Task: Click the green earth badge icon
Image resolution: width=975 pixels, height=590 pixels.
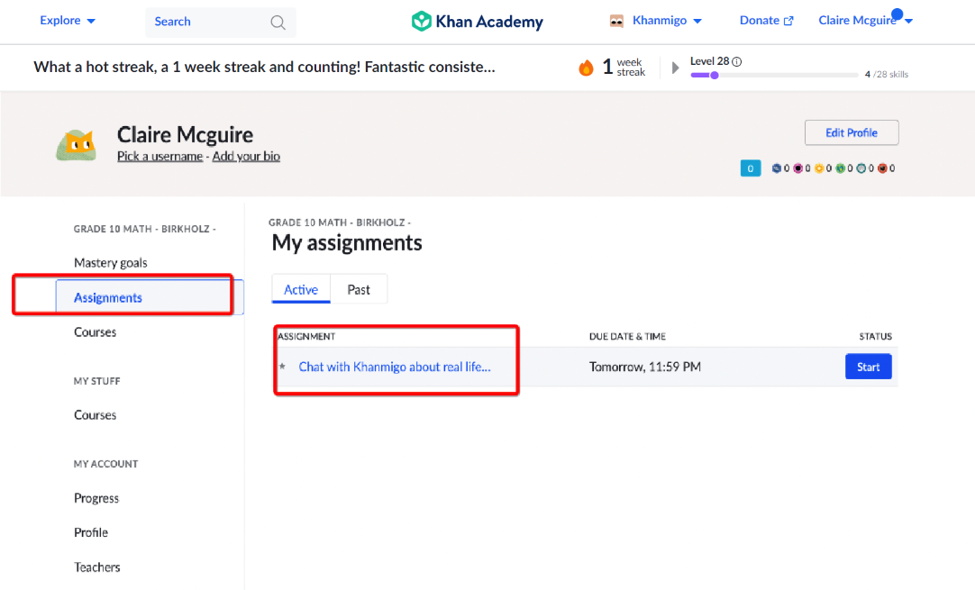Action: coord(840,168)
